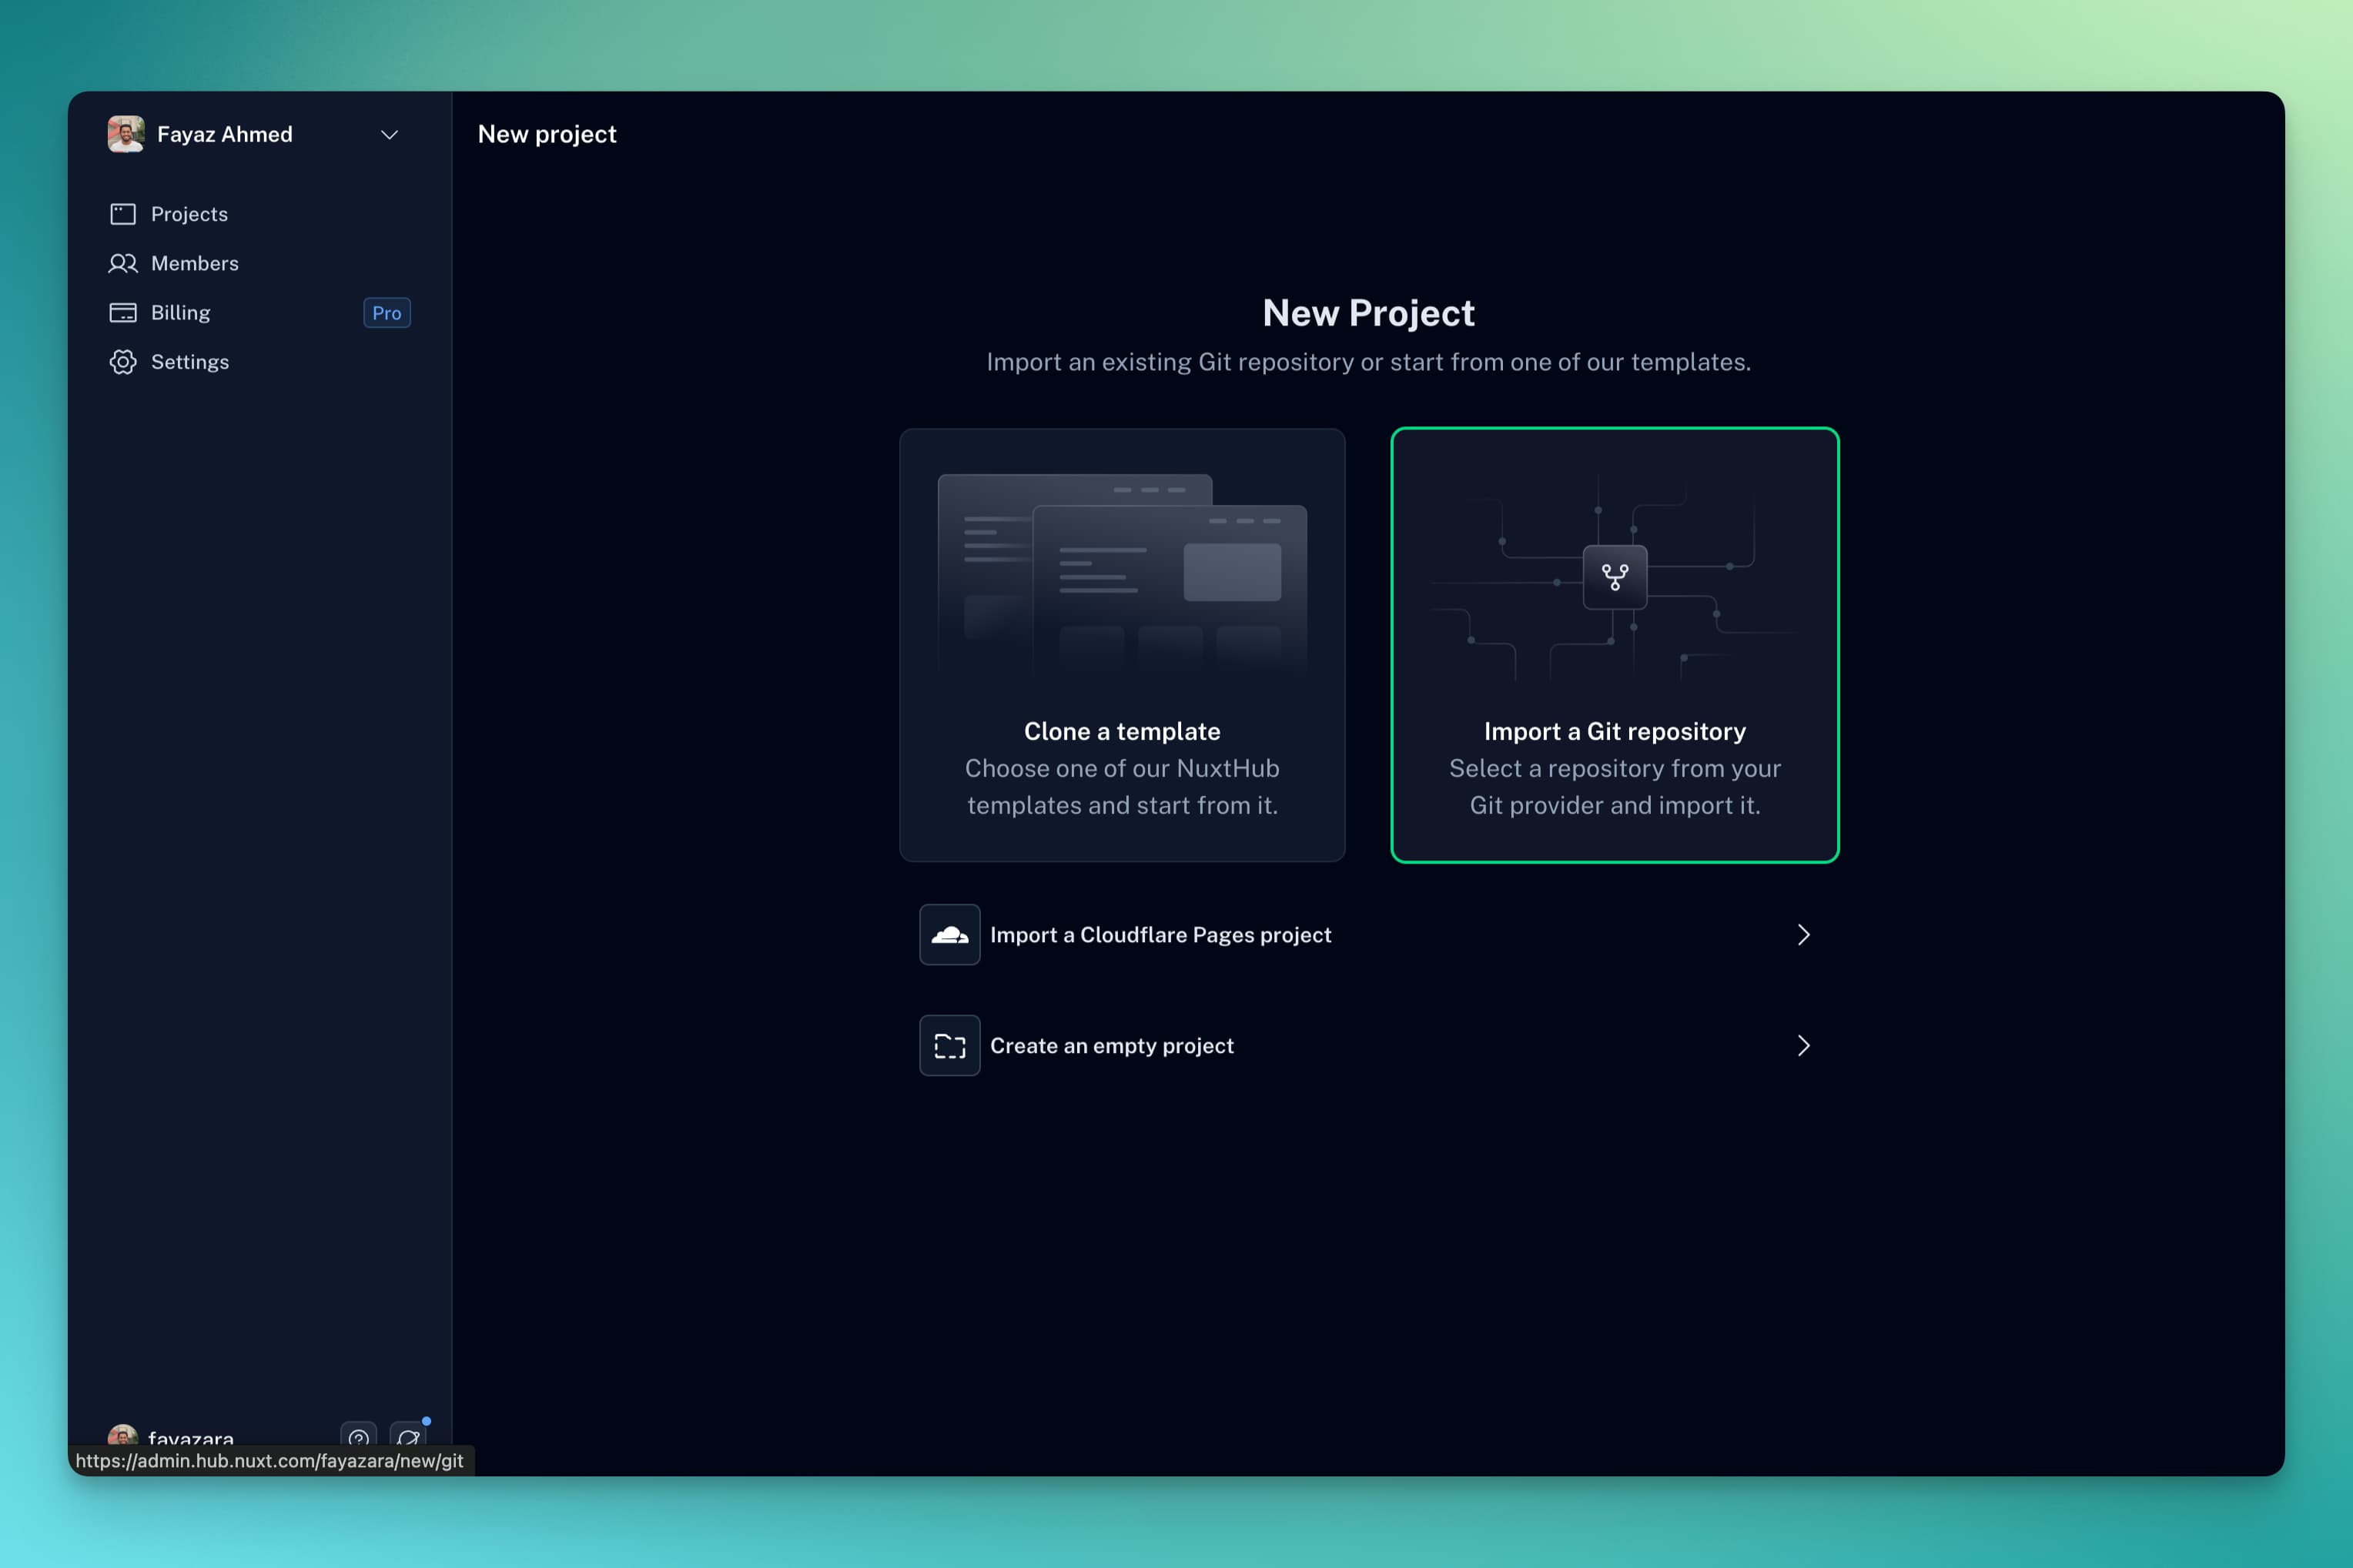Screen dimensions: 2353x1568
Task: Click the dashed-square empty project icon
Action: (x=949, y=1046)
